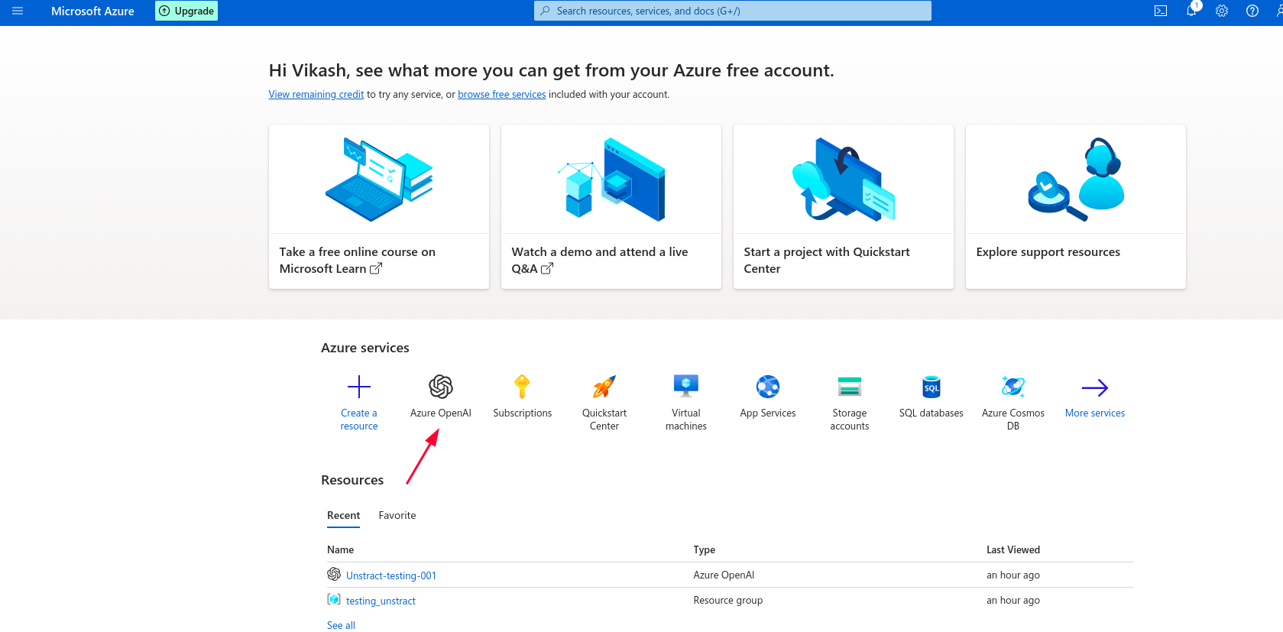1283x632 pixels.
Task: Click the Name column header
Action: [341, 550]
